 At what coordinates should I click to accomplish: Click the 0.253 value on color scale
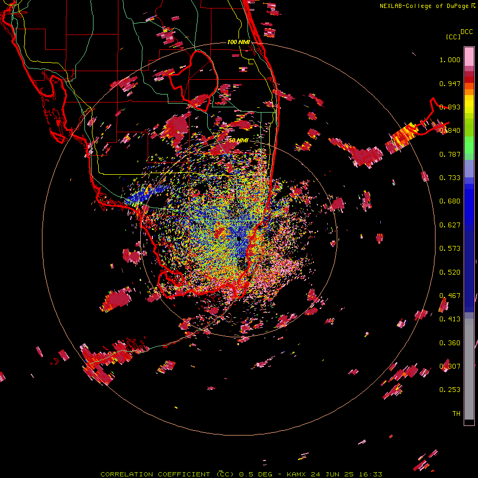[450, 390]
